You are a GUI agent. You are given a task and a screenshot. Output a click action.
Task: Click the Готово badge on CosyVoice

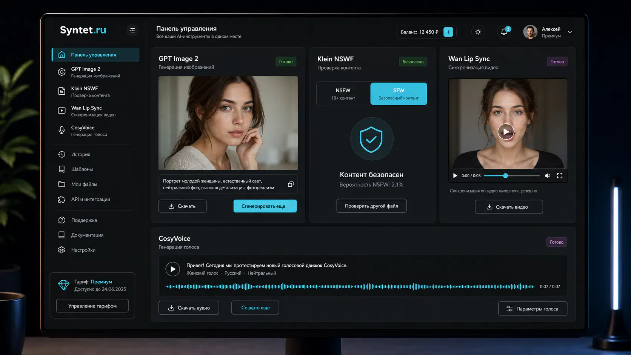point(557,242)
